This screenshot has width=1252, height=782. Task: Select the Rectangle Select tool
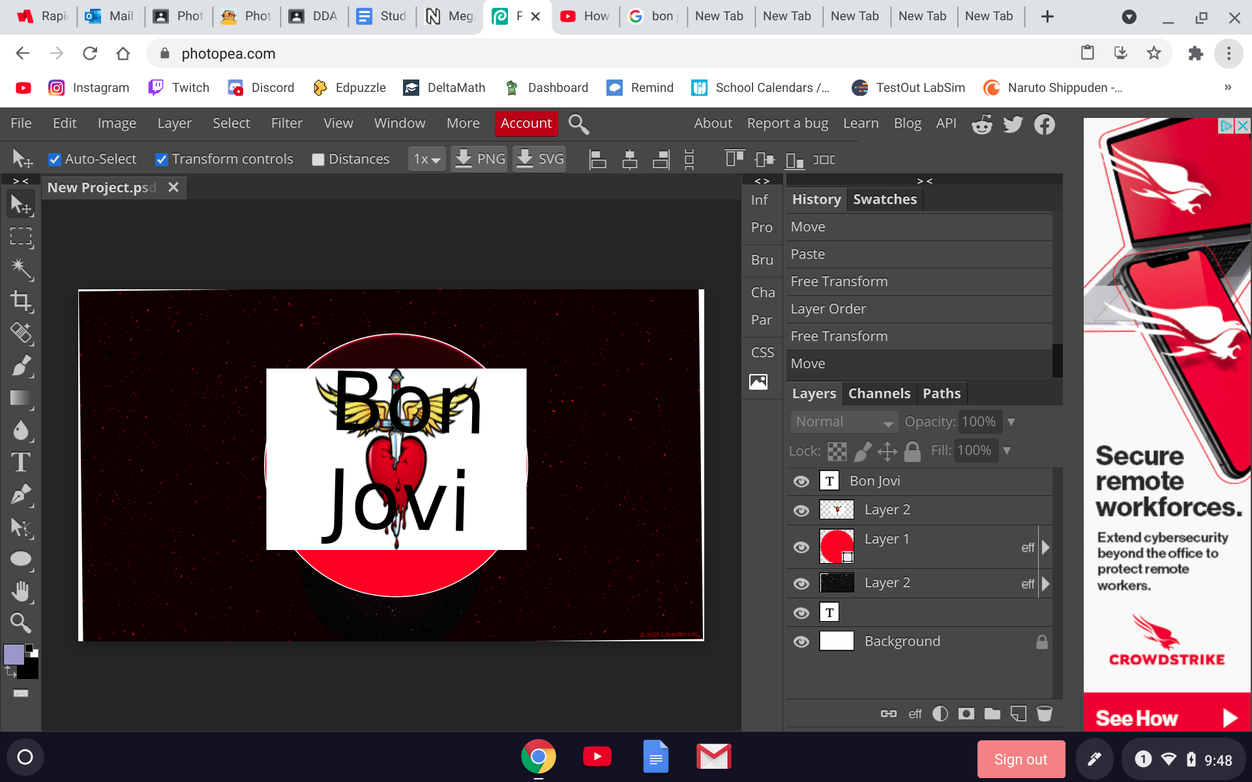(x=21, y=237)
